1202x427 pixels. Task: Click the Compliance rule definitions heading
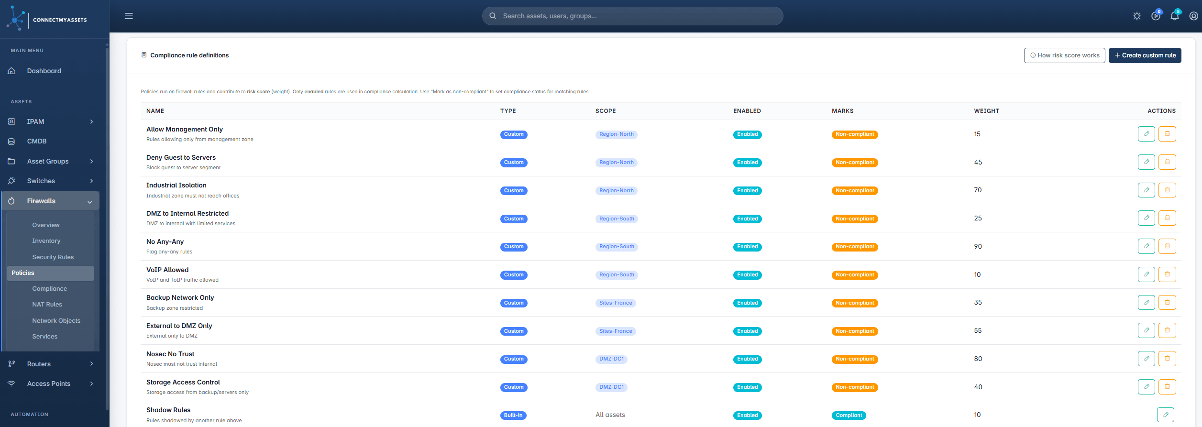[189, 55]
